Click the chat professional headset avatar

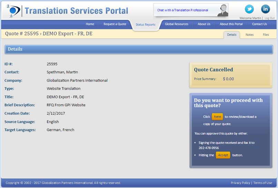point(223,10)
